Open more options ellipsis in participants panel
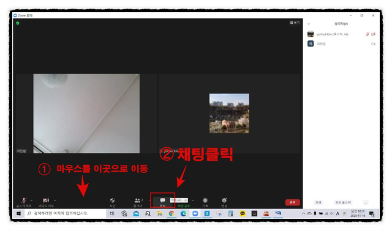Viewport: 392px width, 231px height. (x=366, y=202)
